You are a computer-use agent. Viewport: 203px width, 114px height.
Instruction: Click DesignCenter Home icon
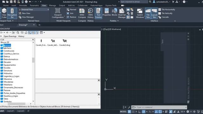(x=26, y=33)
